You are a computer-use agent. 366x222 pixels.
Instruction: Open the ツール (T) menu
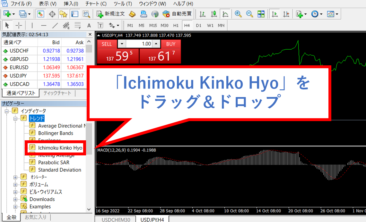pos(123,4)
